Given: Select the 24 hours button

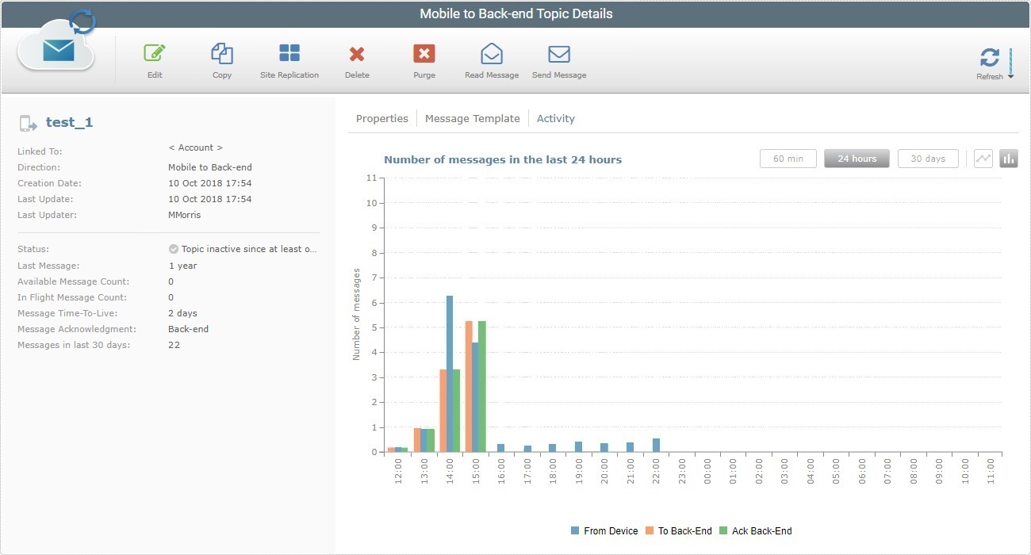Looking at the screenshot, I should [x=857, y=158].
